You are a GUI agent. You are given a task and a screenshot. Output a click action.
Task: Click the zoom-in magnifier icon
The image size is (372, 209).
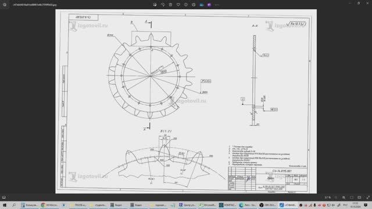point(344,197)
